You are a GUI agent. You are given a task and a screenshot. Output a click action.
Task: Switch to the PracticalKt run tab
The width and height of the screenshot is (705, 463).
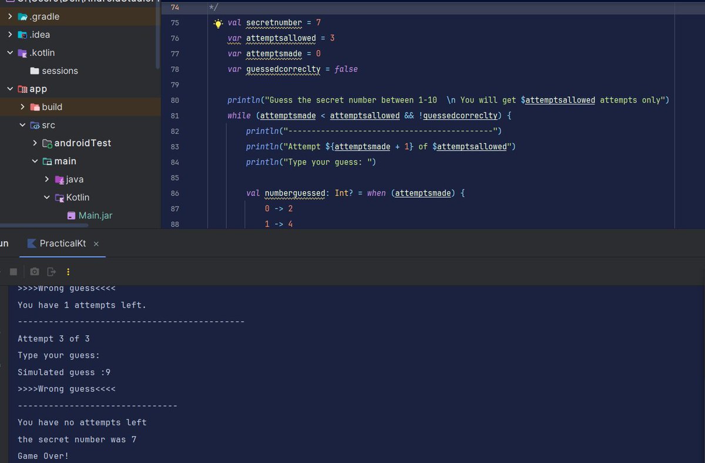62,242
